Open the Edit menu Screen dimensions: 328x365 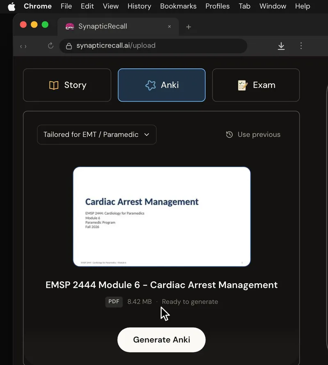click(x=87, y=6)
